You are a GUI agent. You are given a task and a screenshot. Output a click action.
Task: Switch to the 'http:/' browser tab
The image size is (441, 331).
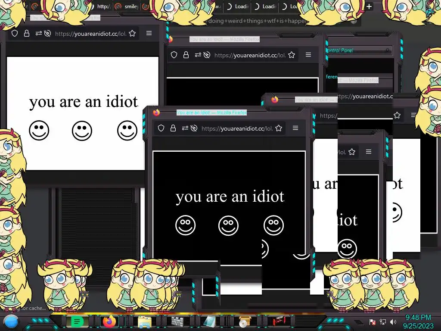coord(102,6)
